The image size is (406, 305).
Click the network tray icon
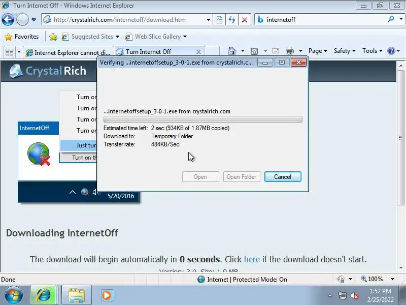point(342,295)
